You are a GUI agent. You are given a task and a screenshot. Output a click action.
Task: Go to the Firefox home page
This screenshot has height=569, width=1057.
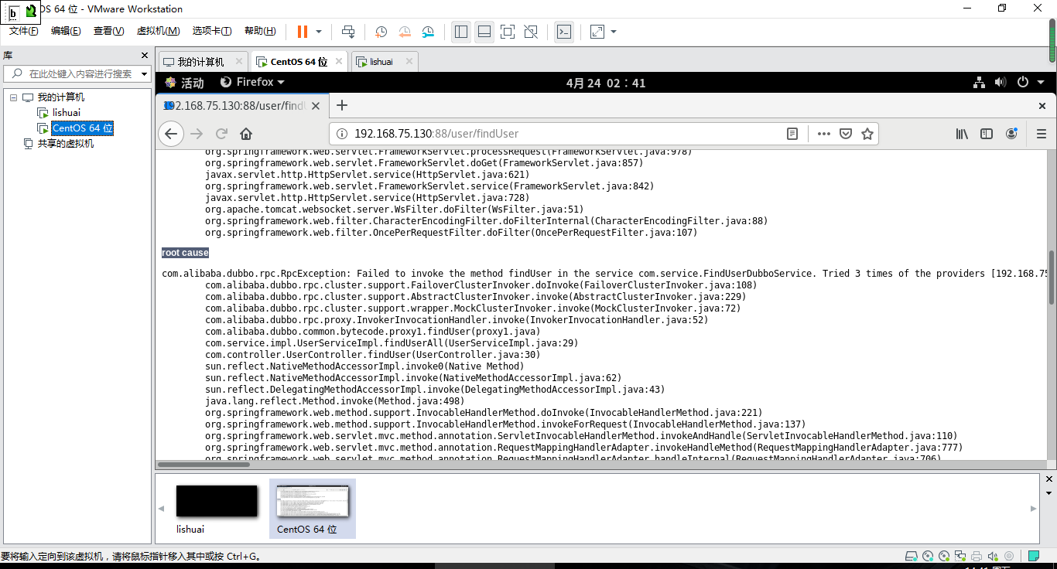246,134
